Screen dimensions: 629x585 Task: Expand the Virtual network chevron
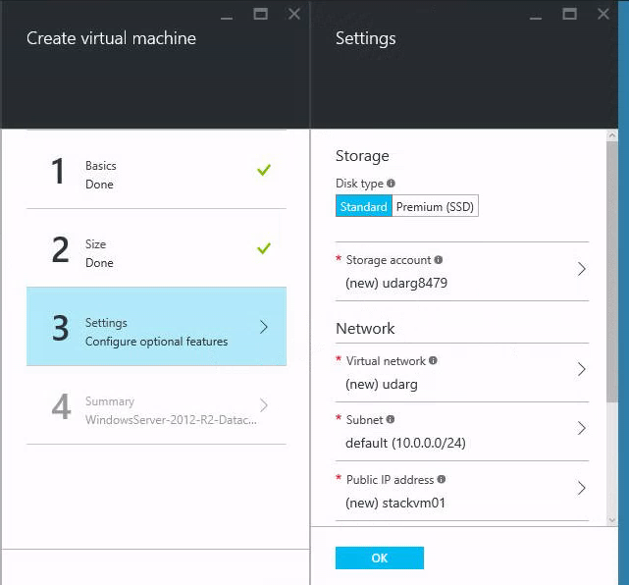pyautogui.click(x=581, y=370)
